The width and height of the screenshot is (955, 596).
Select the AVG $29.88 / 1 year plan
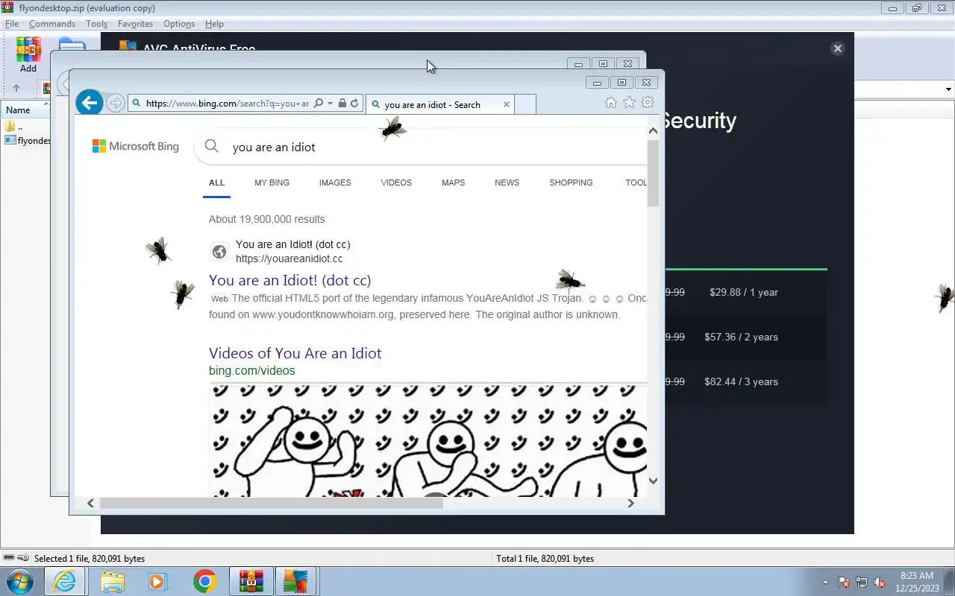tap(744, 292)
